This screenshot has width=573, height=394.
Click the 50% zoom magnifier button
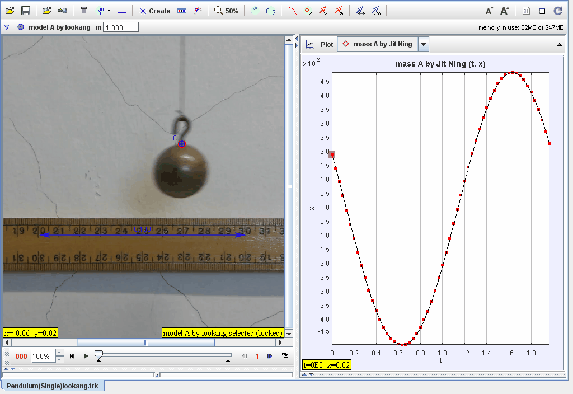pyautogui.click(x=226, y=11)
